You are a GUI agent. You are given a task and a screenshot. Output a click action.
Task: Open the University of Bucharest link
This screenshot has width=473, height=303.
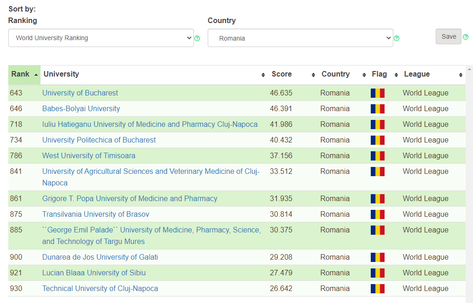click(x=80, y=93)
